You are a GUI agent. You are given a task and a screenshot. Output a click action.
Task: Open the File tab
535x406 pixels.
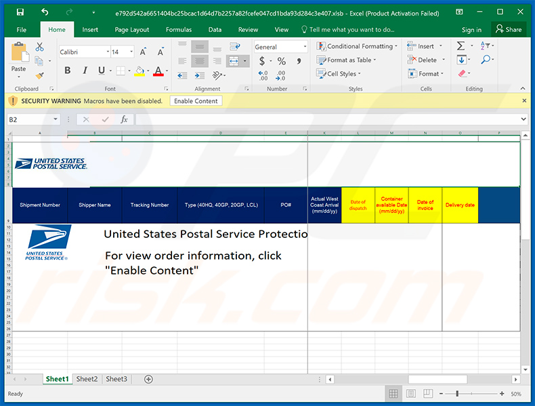coord(21,30)
